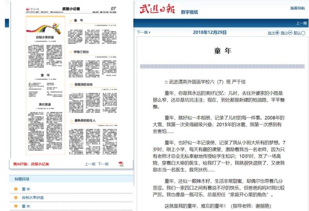This screenshot has height=211, width=309.
Task: Open the PDF download icon
Action: [x=121, y=164]
